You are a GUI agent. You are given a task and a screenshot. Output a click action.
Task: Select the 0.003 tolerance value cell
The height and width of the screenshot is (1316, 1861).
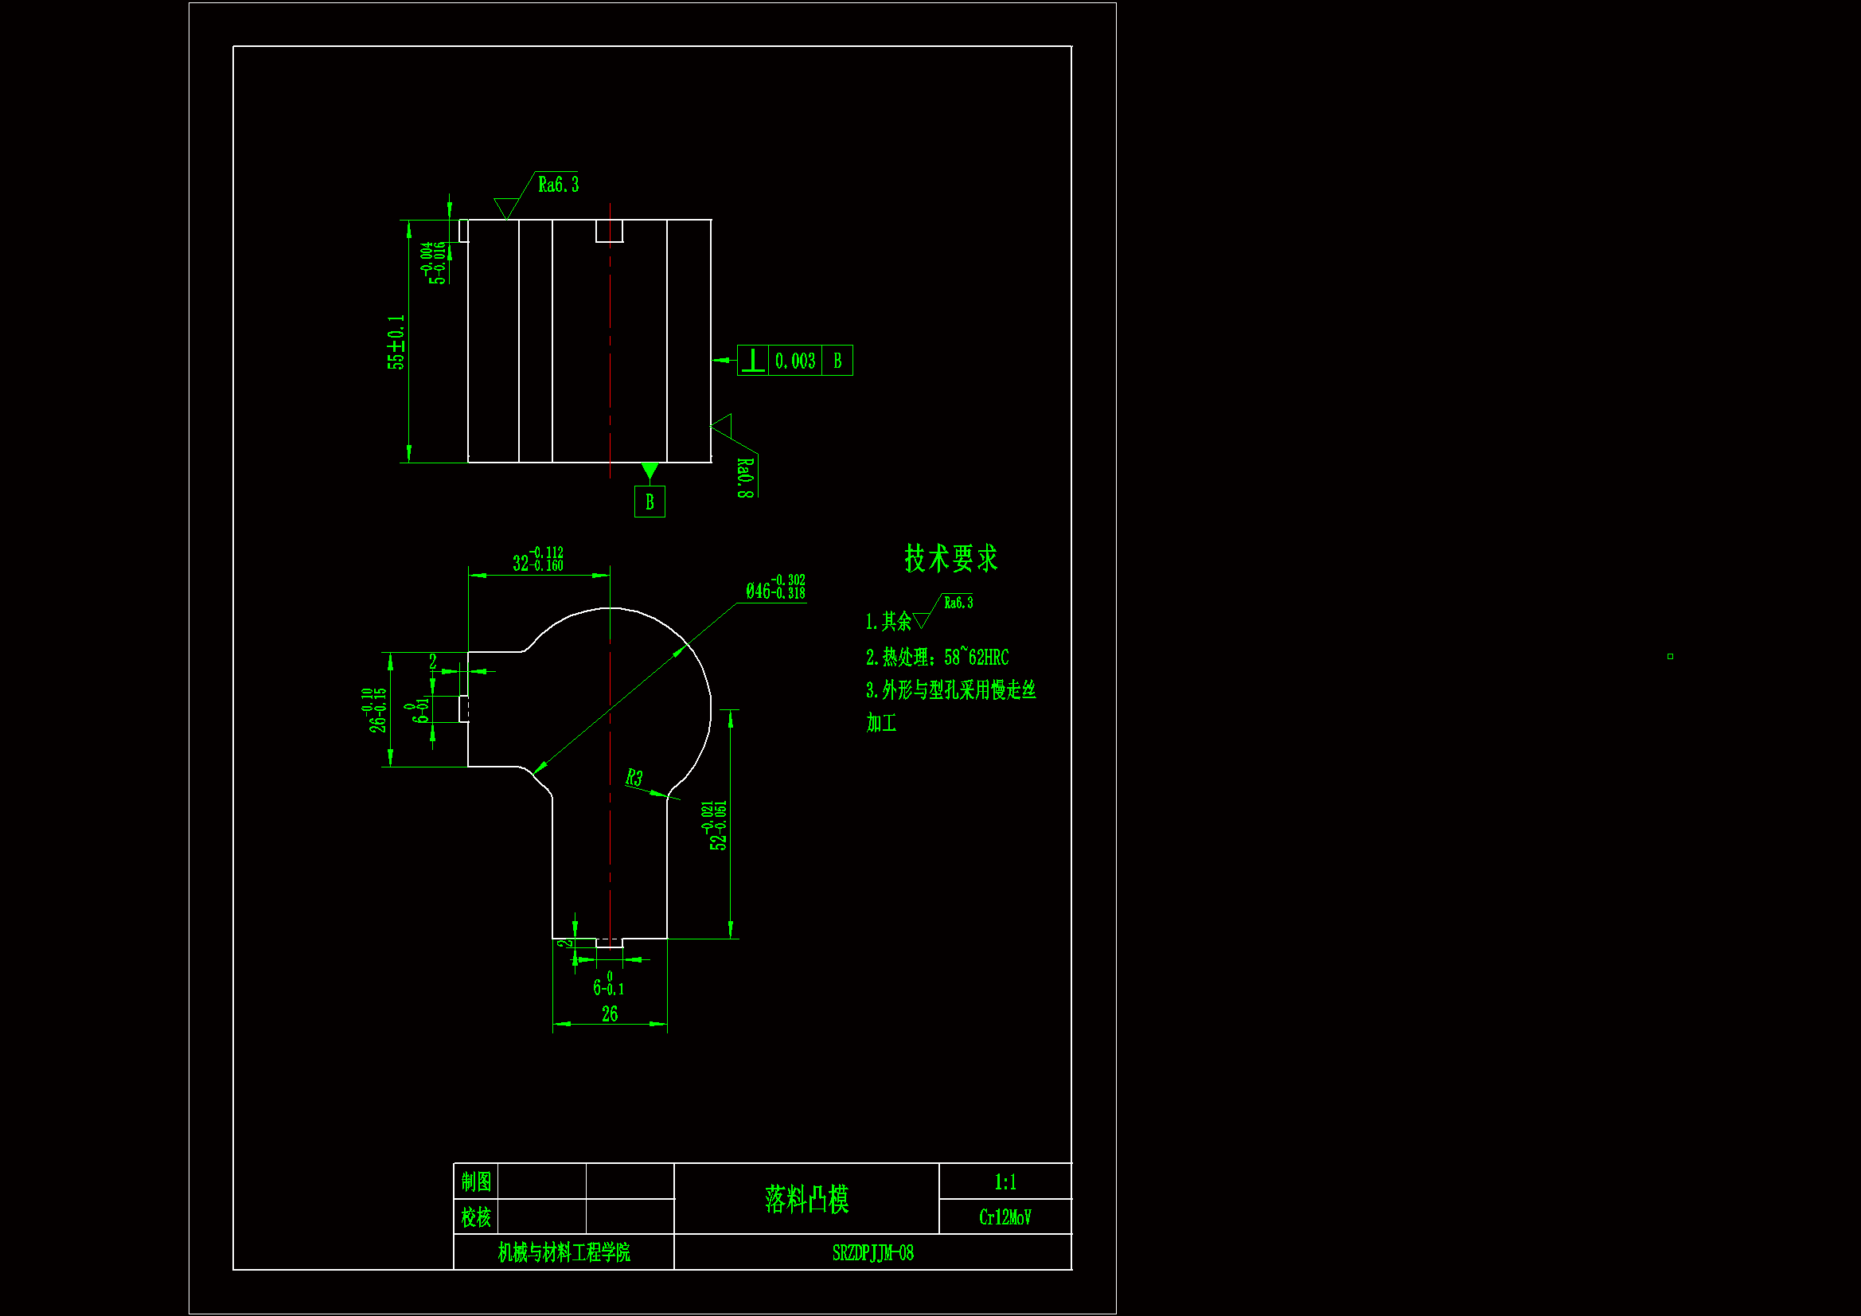(794, 361)
